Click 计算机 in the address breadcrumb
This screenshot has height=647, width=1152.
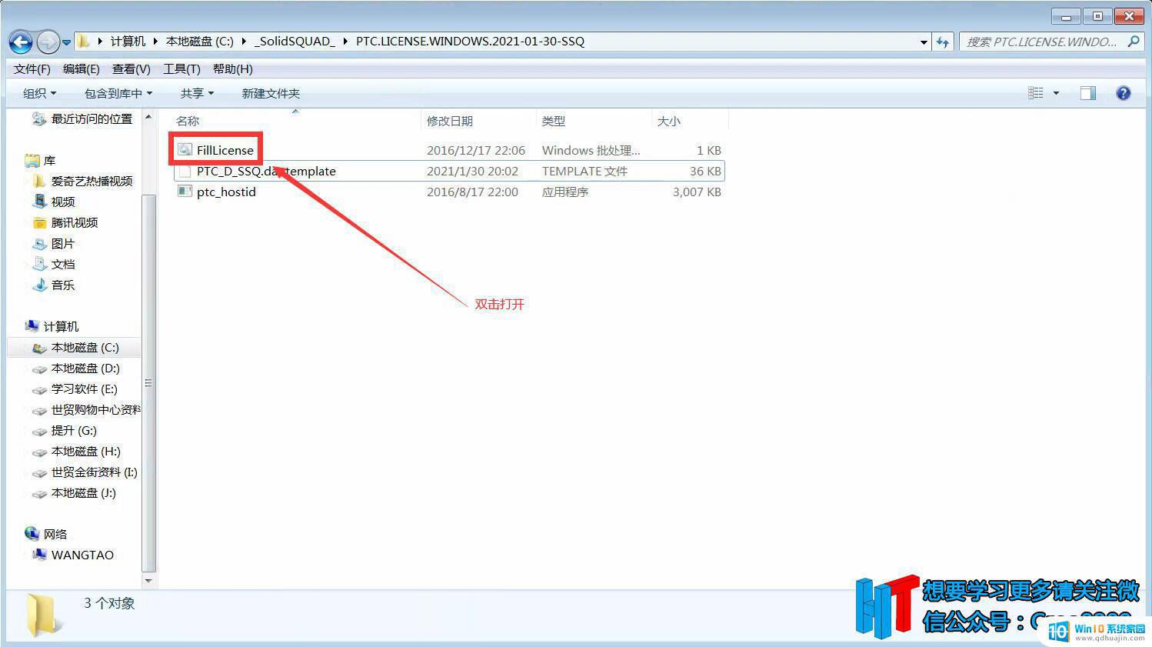point(128,42)
